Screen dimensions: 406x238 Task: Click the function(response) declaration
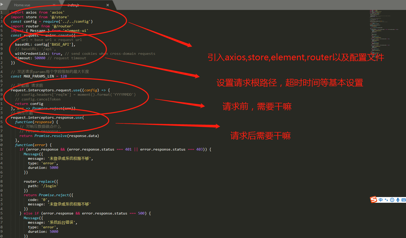37,122
